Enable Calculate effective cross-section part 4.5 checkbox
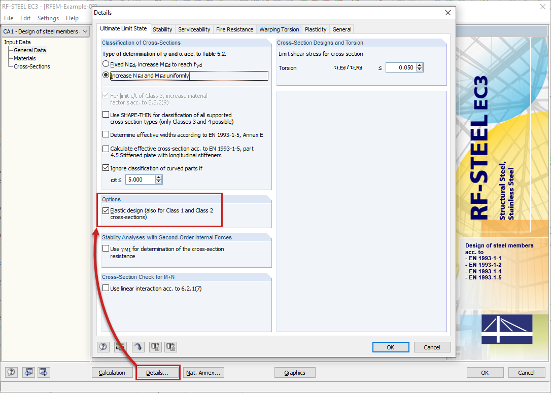The image size is (551, 393). coord(106,149)
